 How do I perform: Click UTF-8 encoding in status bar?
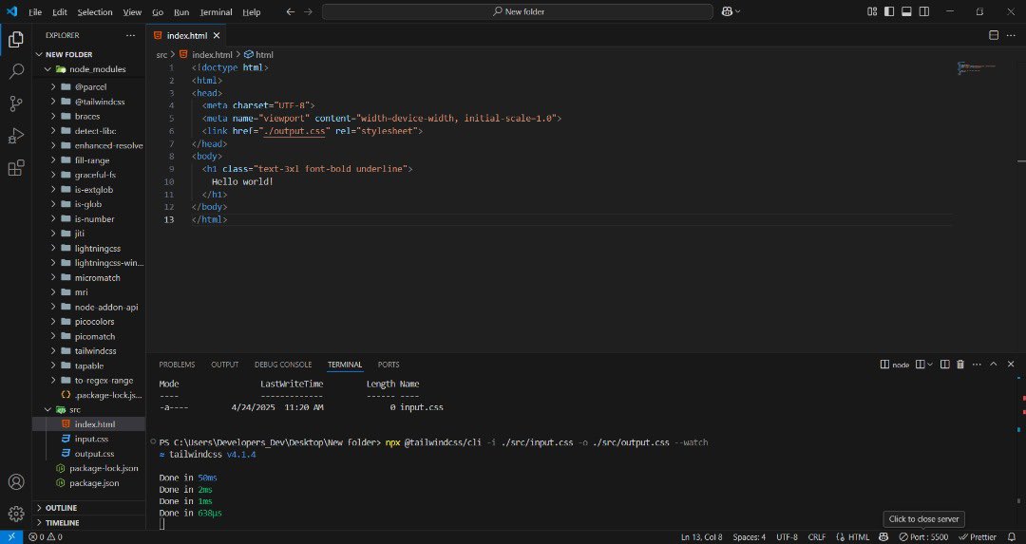[787, 536]
